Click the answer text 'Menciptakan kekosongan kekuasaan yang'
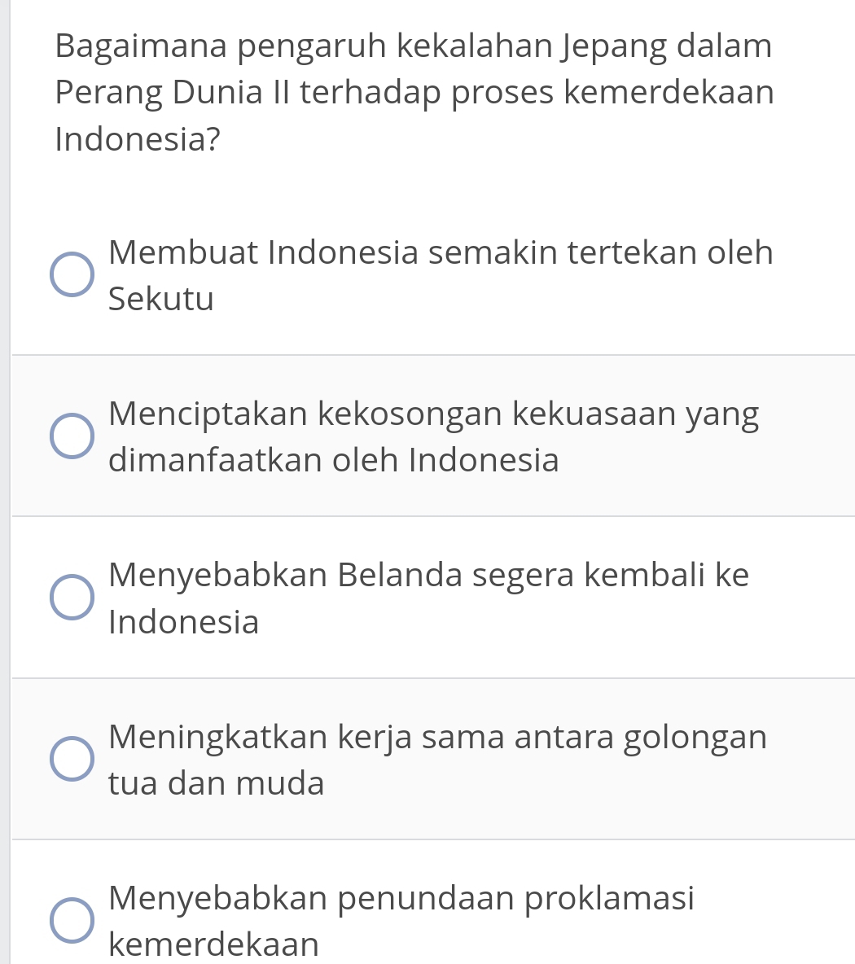 click(x=433, y=414)
